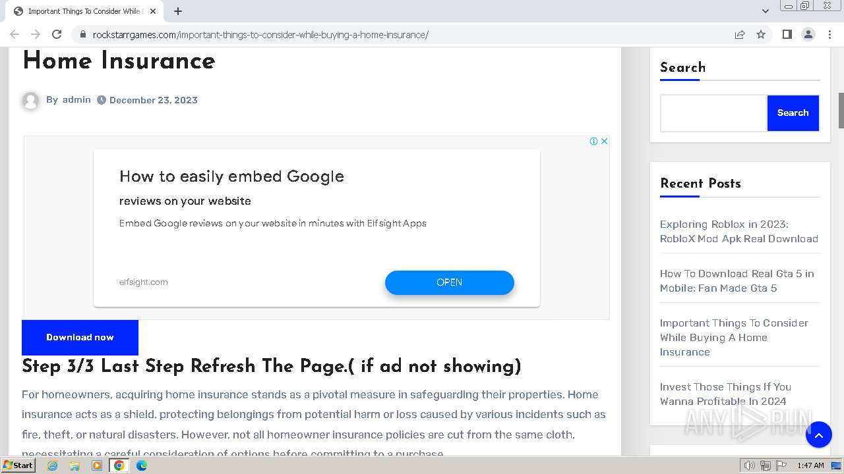Viewport: 844px width, 474px height.
Task: Bookmark this page with star icon
Action: pyautogui.click(x=761, y=34)
